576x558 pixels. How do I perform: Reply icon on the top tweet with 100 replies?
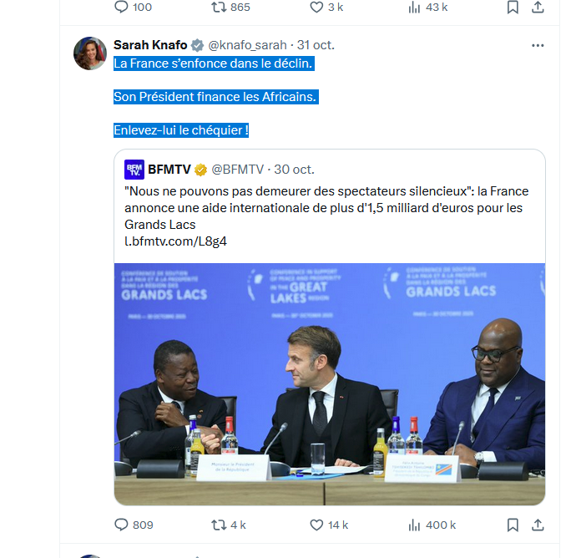pyautogui.click(x=121, y=7)
